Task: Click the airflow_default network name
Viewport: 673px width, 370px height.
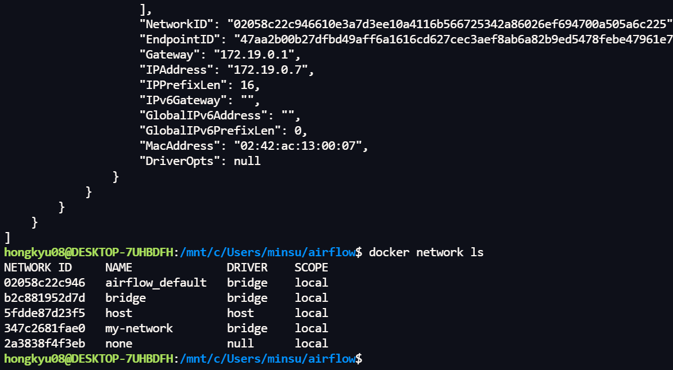Action: coord(156,283)
